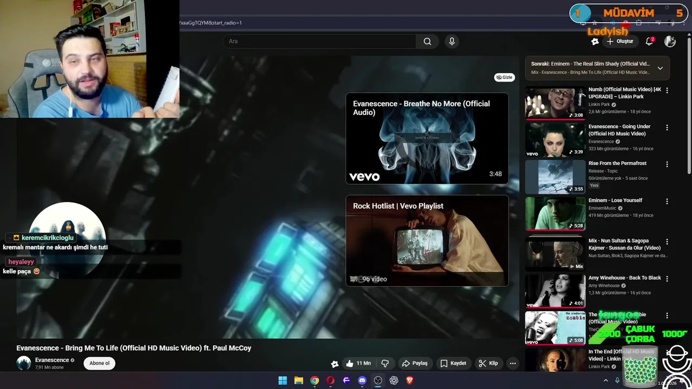Open options for Eminem Lose Yourself
This screenshot has height=389, width=692.
click(x=667, y=201)
